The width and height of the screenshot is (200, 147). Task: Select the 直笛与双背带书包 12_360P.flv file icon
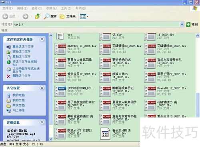point(150,63)
